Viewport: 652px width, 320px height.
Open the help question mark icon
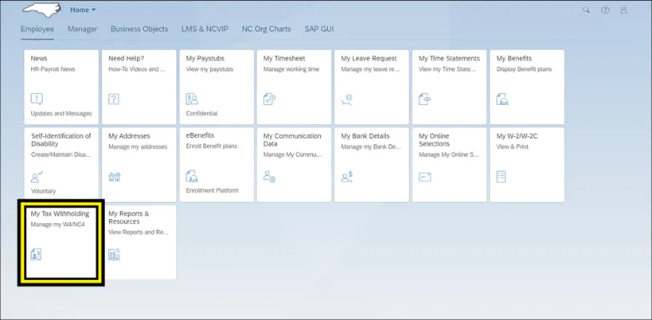606,10
